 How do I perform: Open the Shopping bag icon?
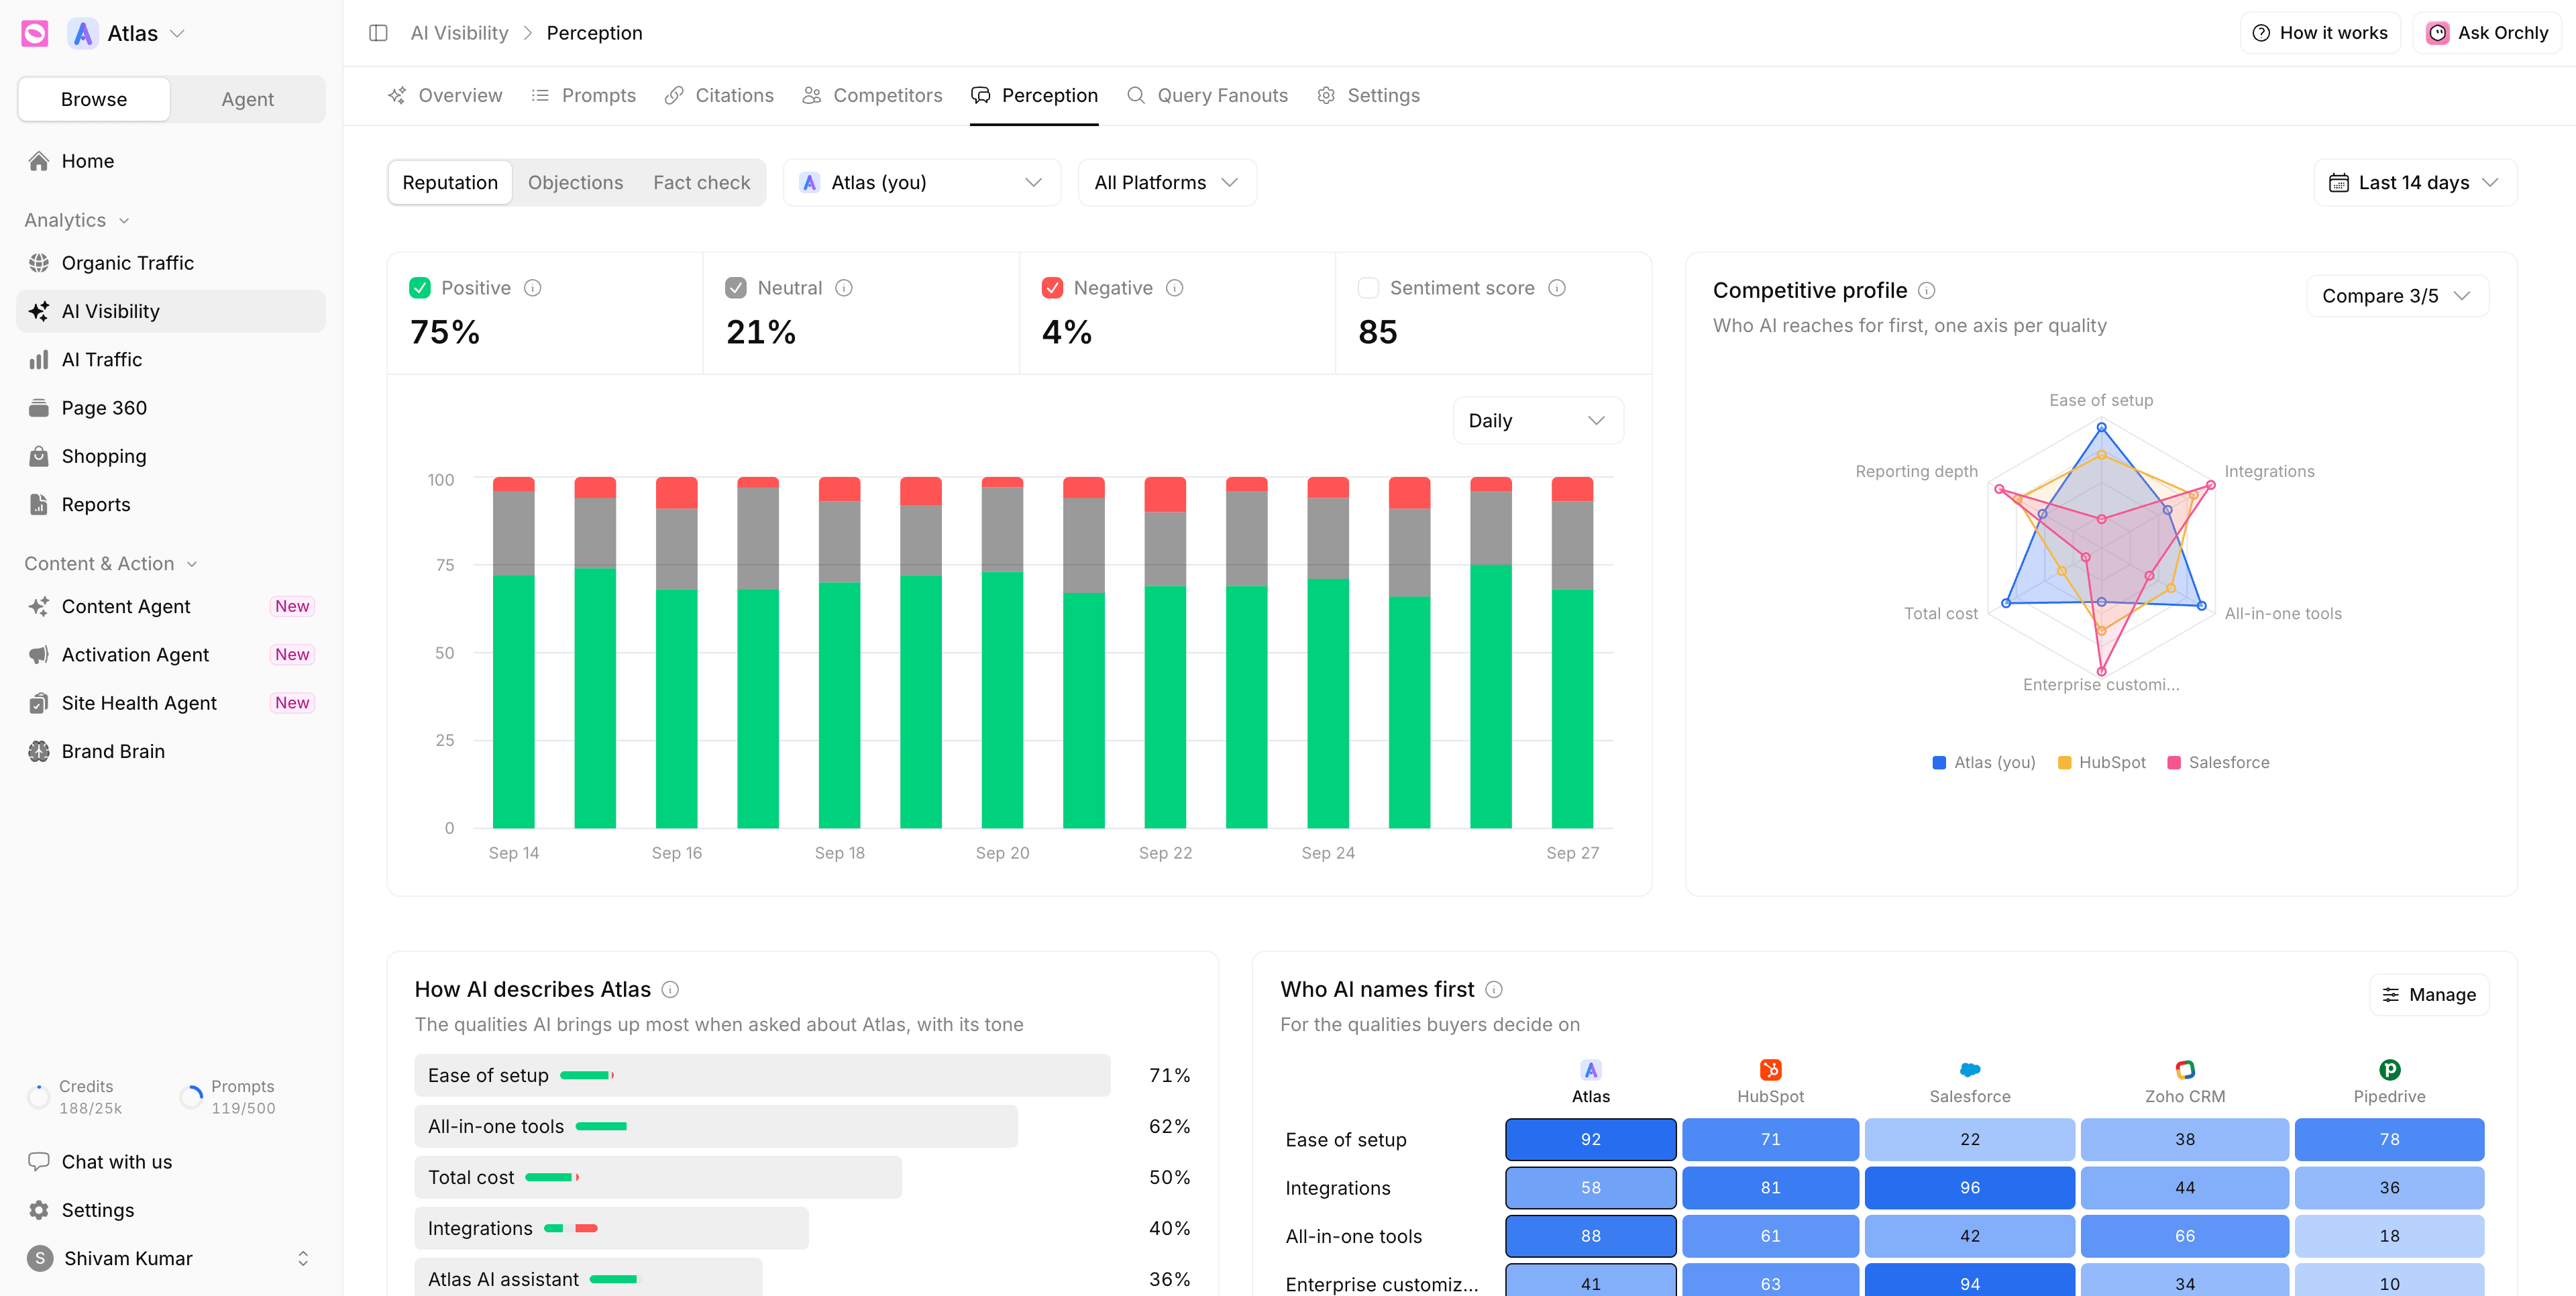coord(39,456)
